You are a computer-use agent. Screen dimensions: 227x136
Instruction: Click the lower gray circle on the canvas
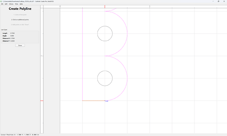105,78
